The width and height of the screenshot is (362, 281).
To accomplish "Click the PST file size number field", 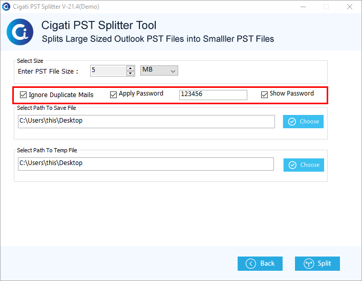I will 108,71.
